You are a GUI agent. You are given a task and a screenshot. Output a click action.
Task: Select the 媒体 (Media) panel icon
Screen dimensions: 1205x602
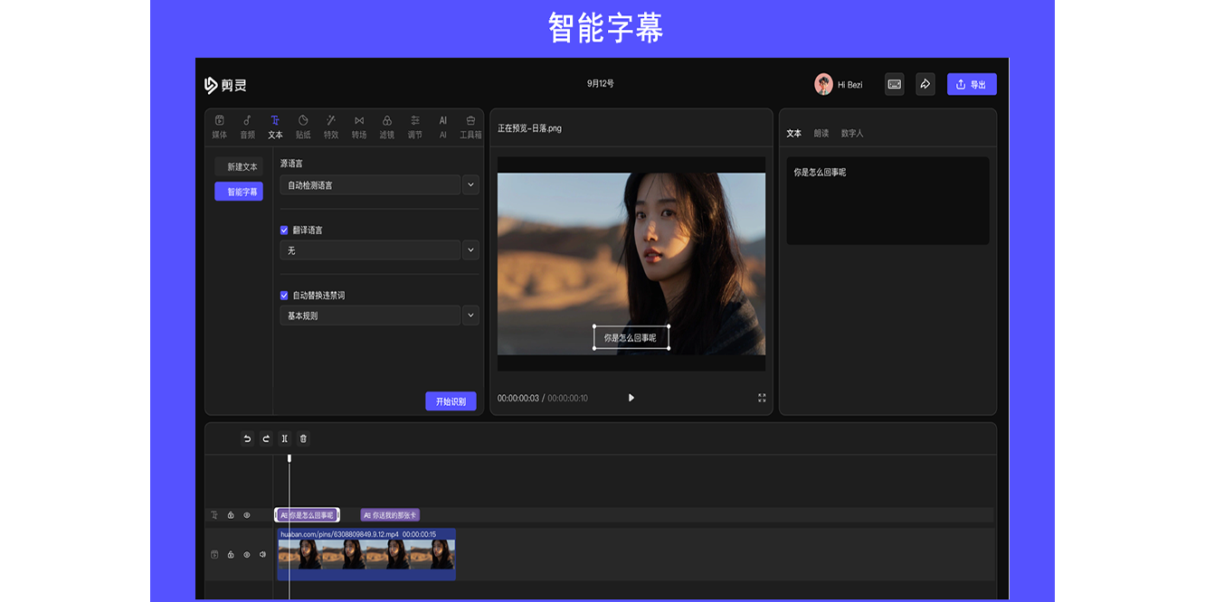pos(219,125)
